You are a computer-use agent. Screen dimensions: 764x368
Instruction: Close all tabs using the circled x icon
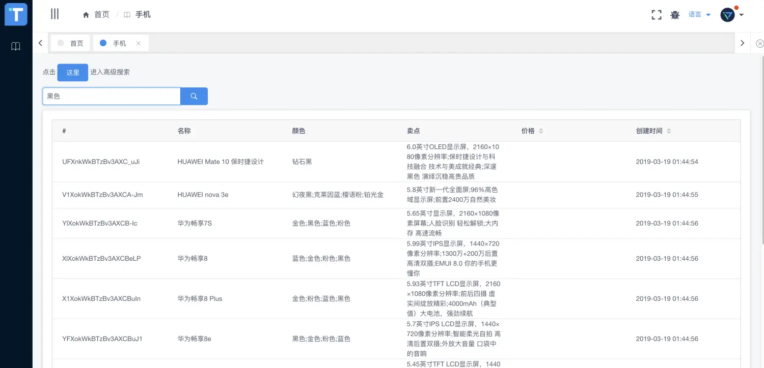[759, 44]
